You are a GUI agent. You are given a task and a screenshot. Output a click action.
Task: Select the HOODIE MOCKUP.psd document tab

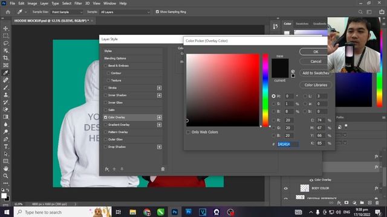tap(51, 21)
